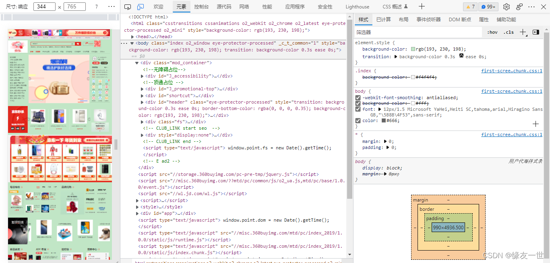Select the jquery.js script element row

228,174
